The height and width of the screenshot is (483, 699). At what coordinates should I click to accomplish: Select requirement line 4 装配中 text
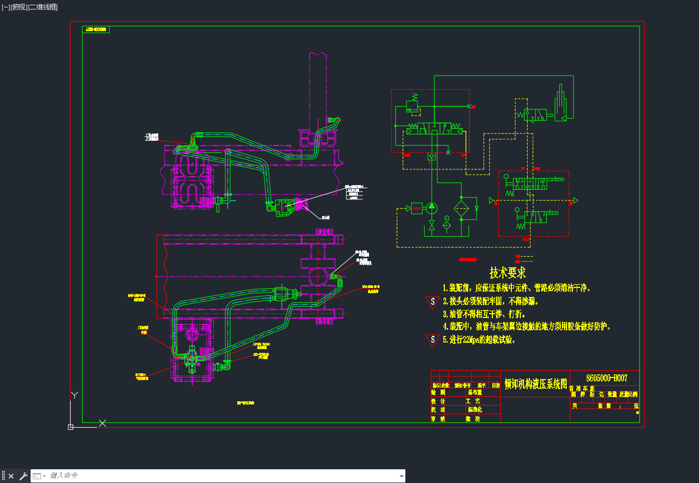click(527, 326)
